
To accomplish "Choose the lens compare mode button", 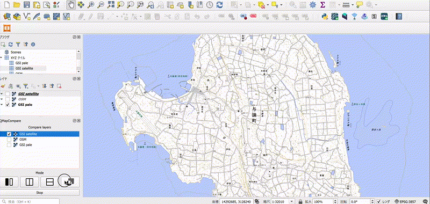I will pyautogui.click(x=70, y=181).
